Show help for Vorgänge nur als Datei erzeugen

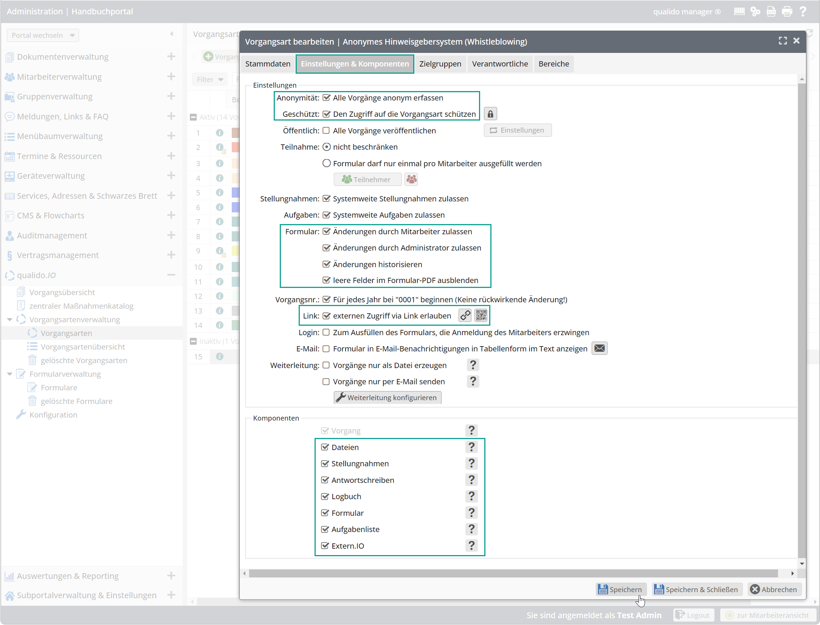click(473, 365)
